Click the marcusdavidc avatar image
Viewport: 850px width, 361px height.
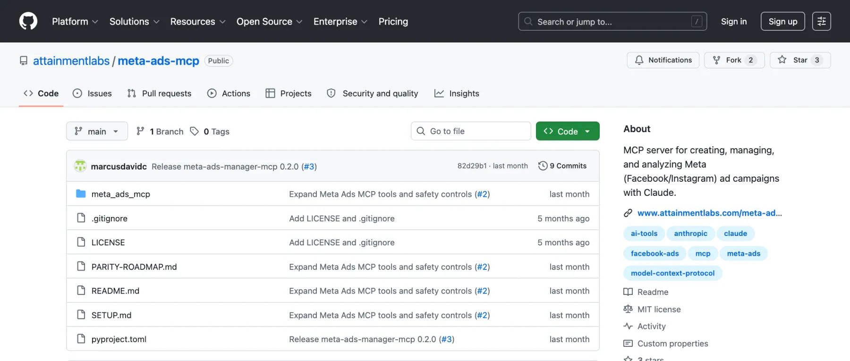coord(80,166)
